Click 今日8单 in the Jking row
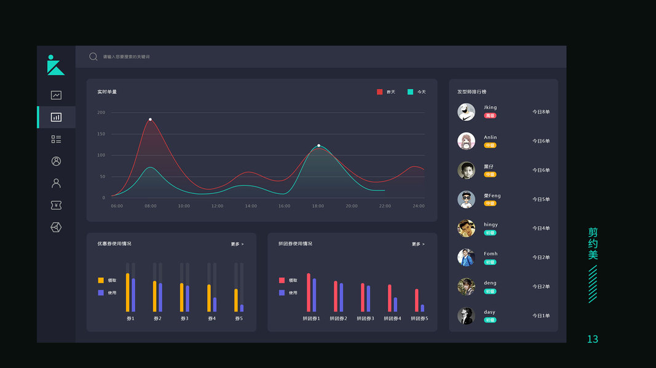The image size is (656, 368). pos(541,112)
